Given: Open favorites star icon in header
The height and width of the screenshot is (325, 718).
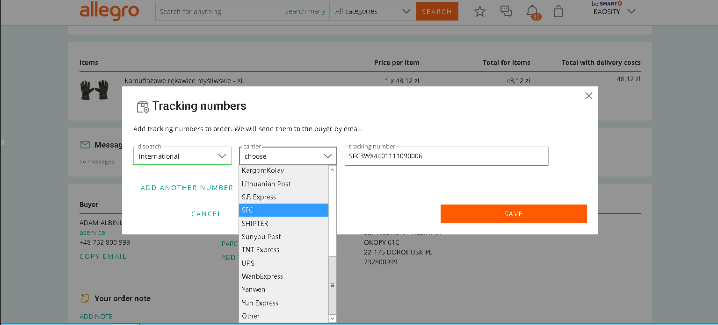Looking at the screenshot, I should [480, 12].
